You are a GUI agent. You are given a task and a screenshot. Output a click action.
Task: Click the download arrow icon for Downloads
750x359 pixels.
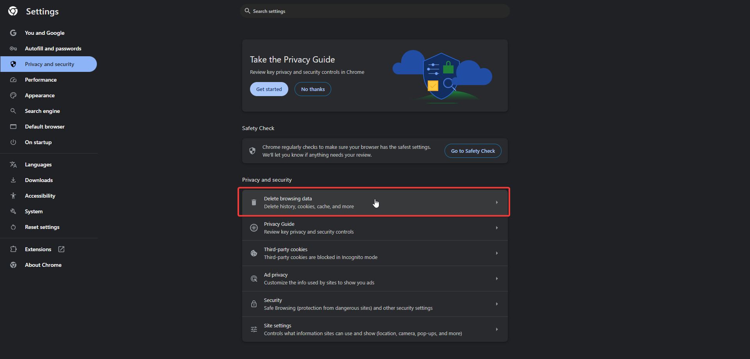13,180
